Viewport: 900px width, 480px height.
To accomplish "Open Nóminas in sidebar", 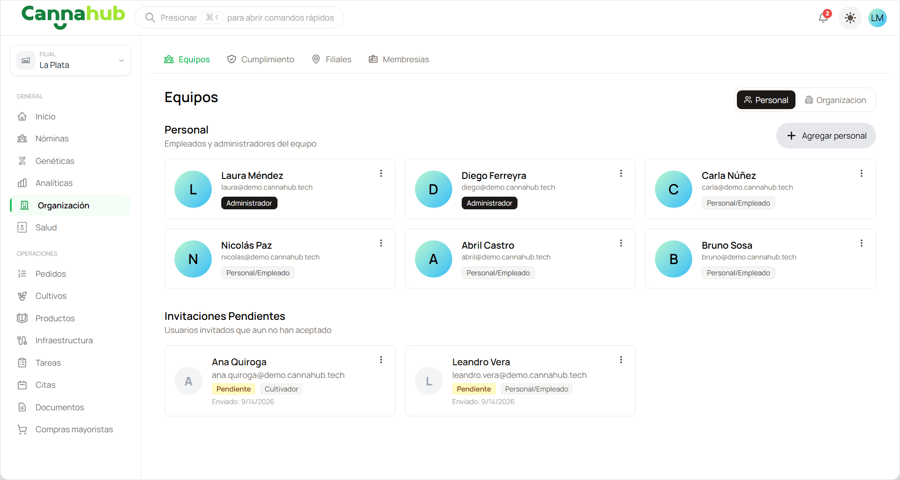I will pyautogui.click(x=70, y=139).
